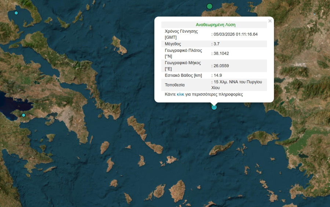Click Ikaria island on the map
Screen dimensions: 330x207
[221, 148]
